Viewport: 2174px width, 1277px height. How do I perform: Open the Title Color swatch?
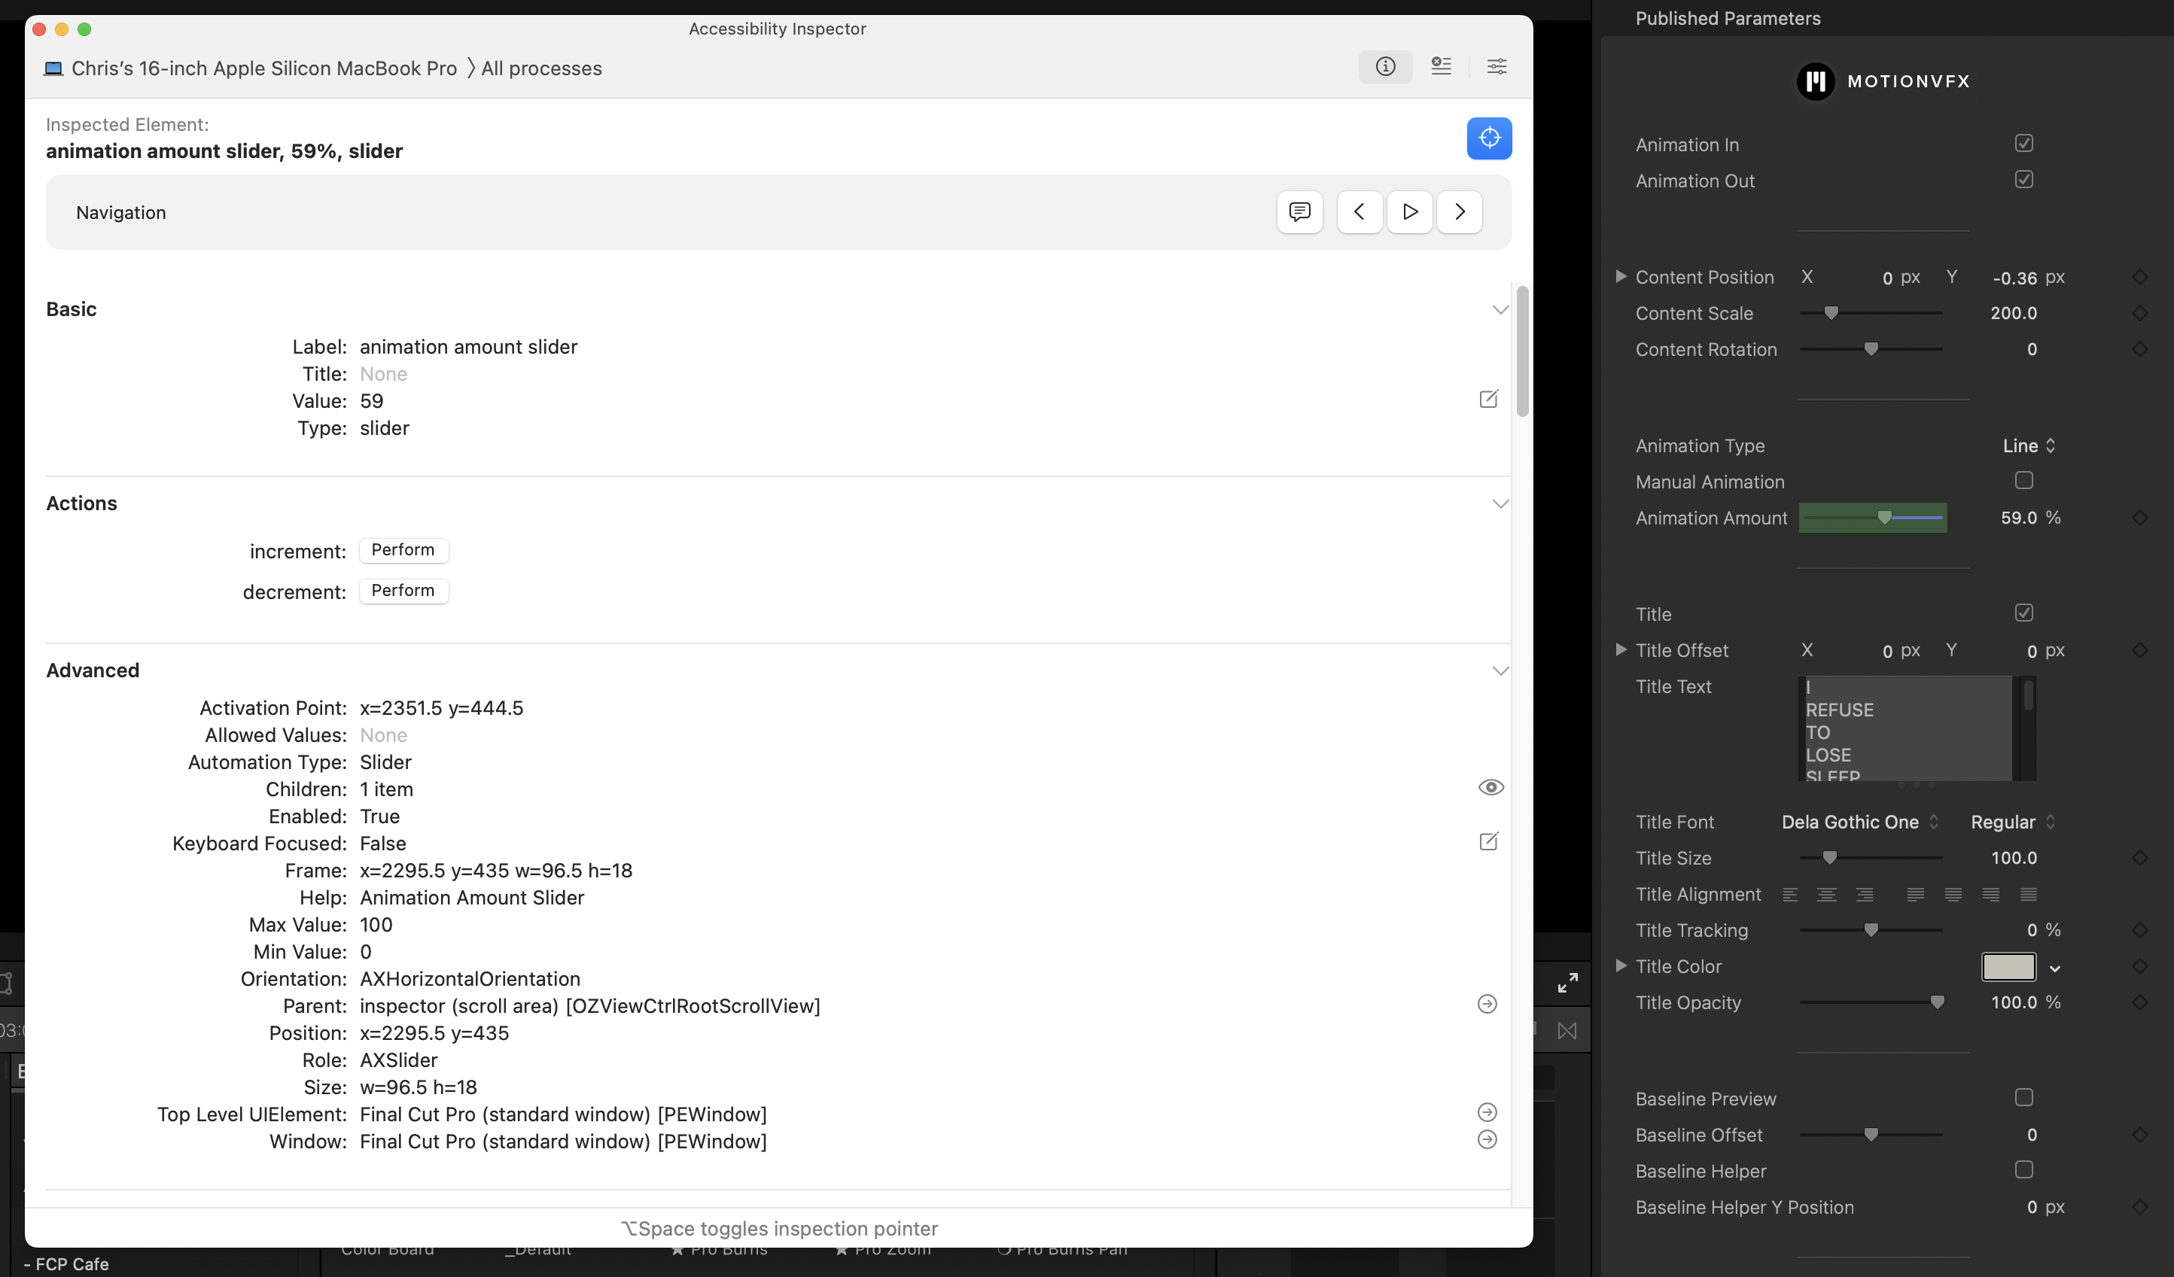[x=2008, y=966]
